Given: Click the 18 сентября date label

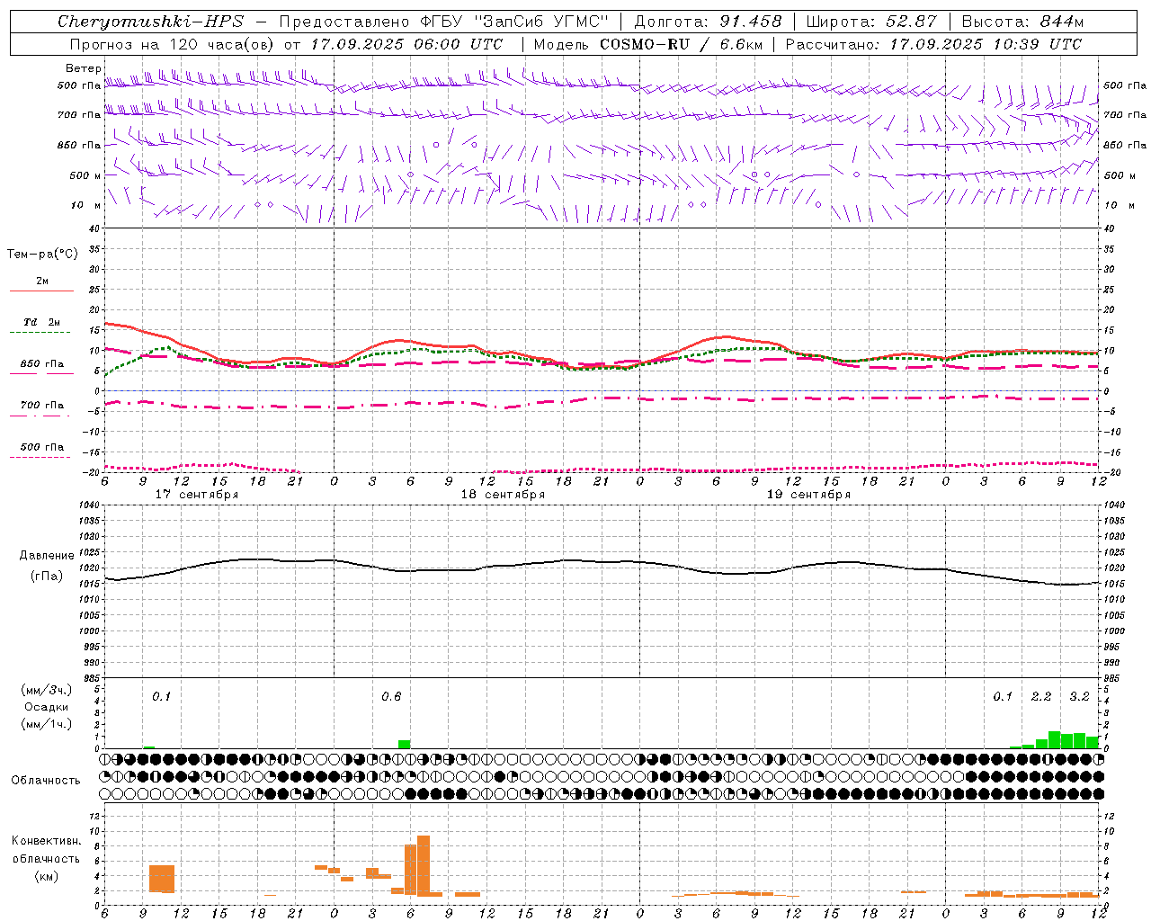Looking at the screenshot, I should (x=503, y=495).
